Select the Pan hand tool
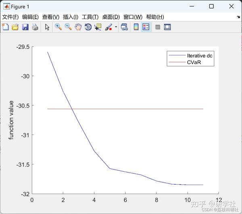The width and height of the screenshot is (242, 214). click(x=78, y=27)
